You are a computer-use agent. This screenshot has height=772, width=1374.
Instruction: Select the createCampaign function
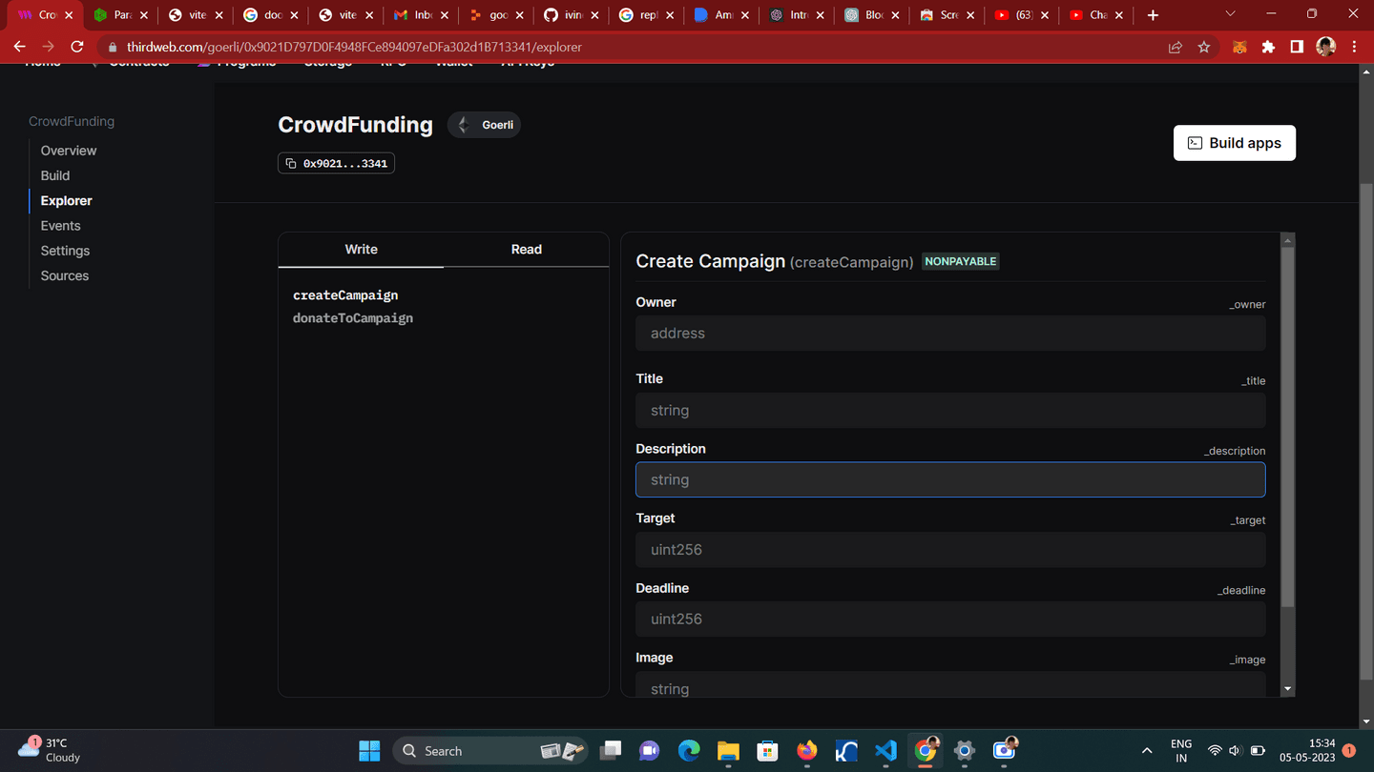click(345, 295)
